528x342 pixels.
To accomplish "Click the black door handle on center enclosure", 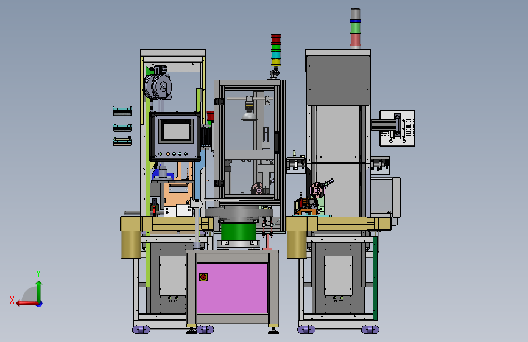I will coord(277,142).
